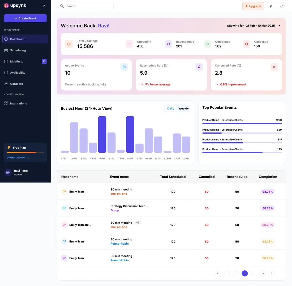Click the Group event type label

tap(115, 210)
